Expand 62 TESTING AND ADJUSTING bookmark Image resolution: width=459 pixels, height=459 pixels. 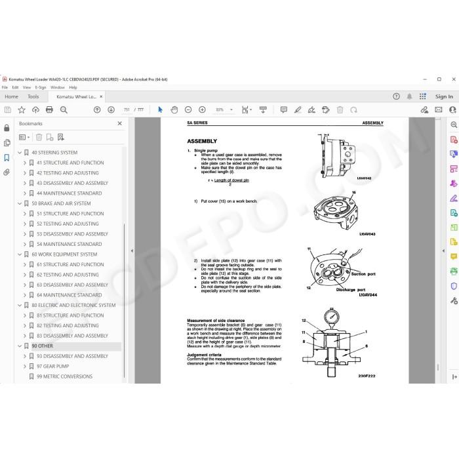coord(25,275)
